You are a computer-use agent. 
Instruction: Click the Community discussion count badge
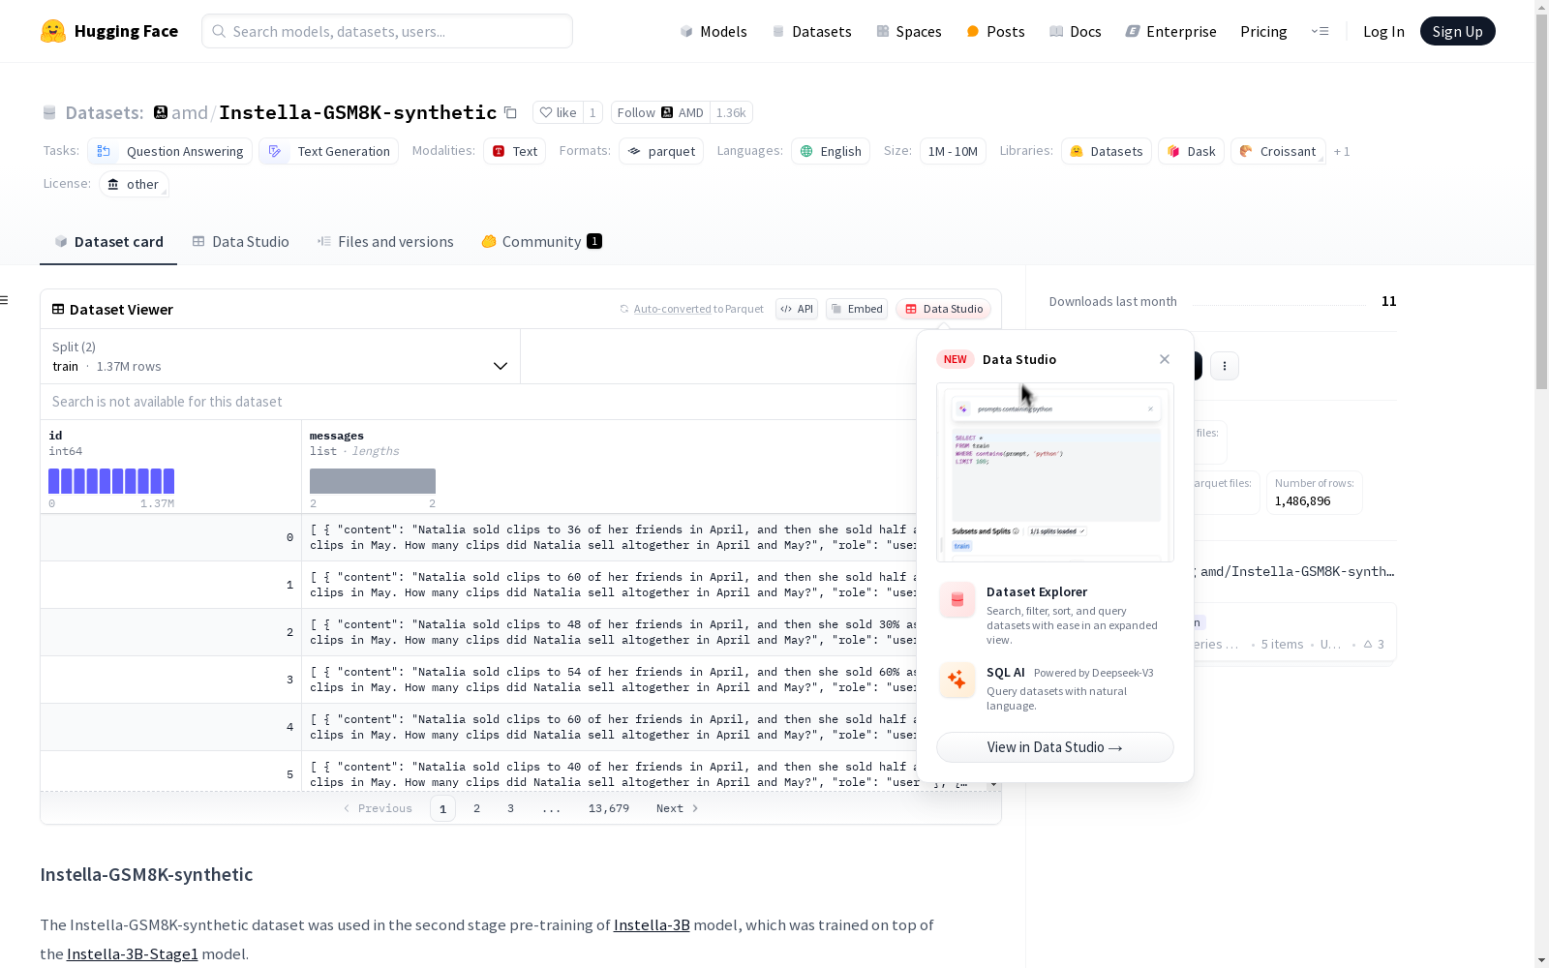click(x=594, y=241)
